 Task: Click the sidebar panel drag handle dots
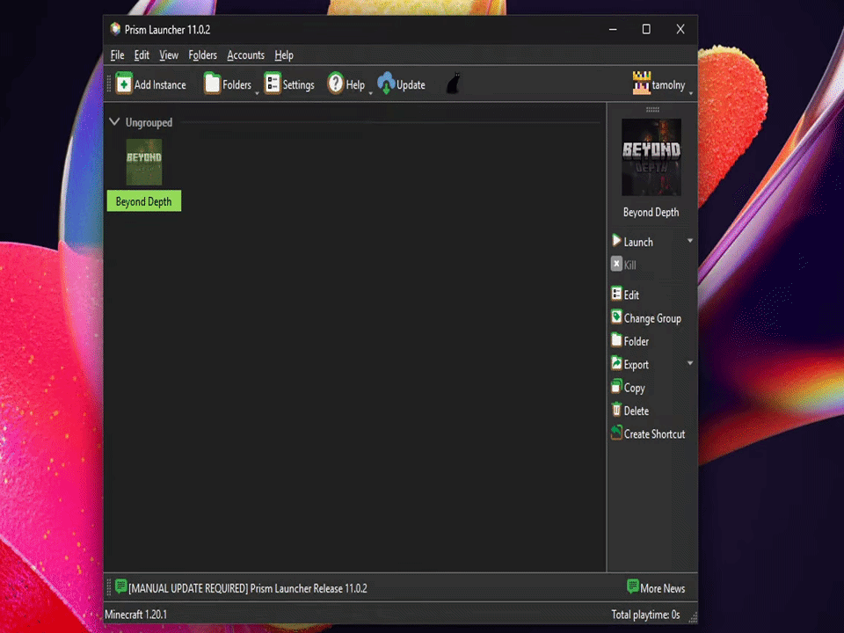[x=652, y=109]
